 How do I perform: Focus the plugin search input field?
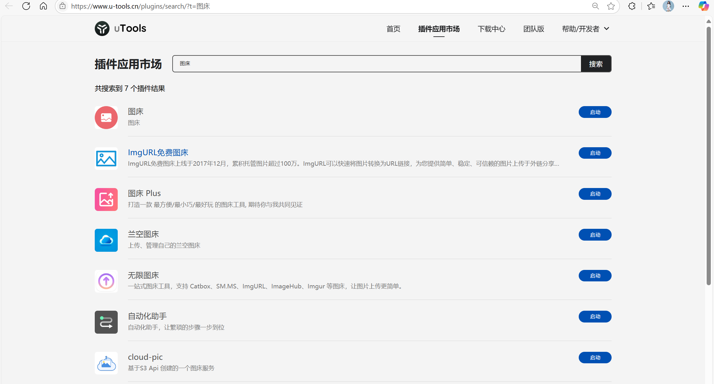tap(377, 64)
